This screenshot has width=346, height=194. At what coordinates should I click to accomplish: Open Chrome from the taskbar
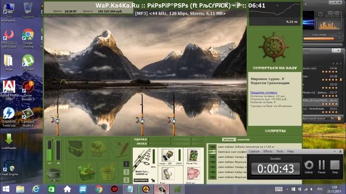[98, 189]
